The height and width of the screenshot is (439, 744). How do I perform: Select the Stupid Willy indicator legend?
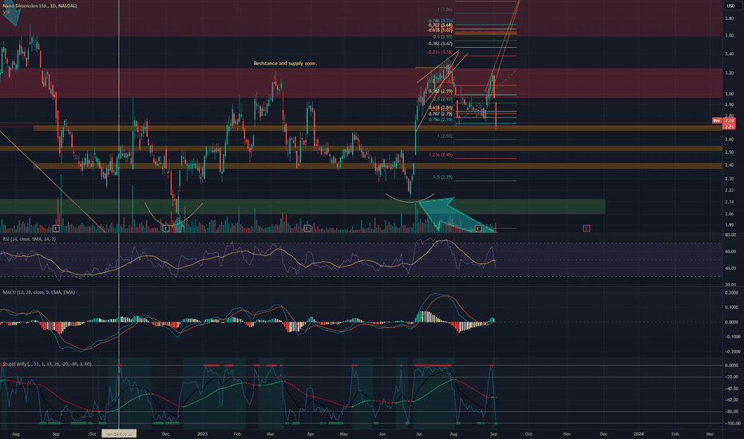[x=47, y=364]
